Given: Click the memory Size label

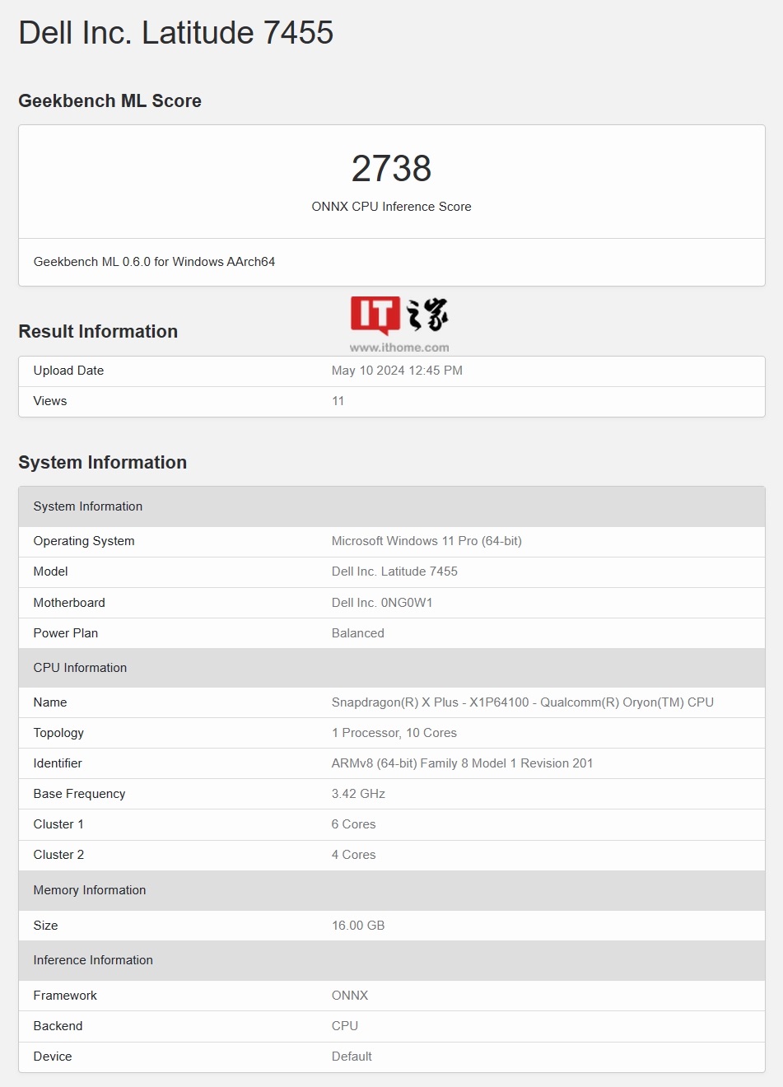Looking at the screenshot, I should point(45,926).
